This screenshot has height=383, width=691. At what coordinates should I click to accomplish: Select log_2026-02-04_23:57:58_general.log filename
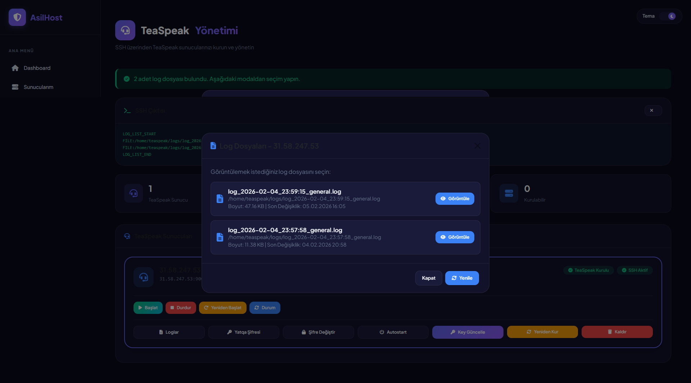tap(285, 230)
